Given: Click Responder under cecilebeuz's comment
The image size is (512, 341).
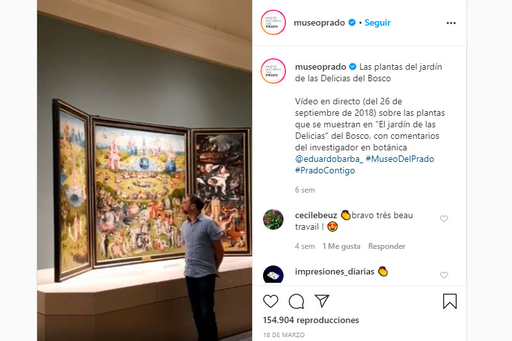Looking at the screenshot, I should (x=387, y=246).
